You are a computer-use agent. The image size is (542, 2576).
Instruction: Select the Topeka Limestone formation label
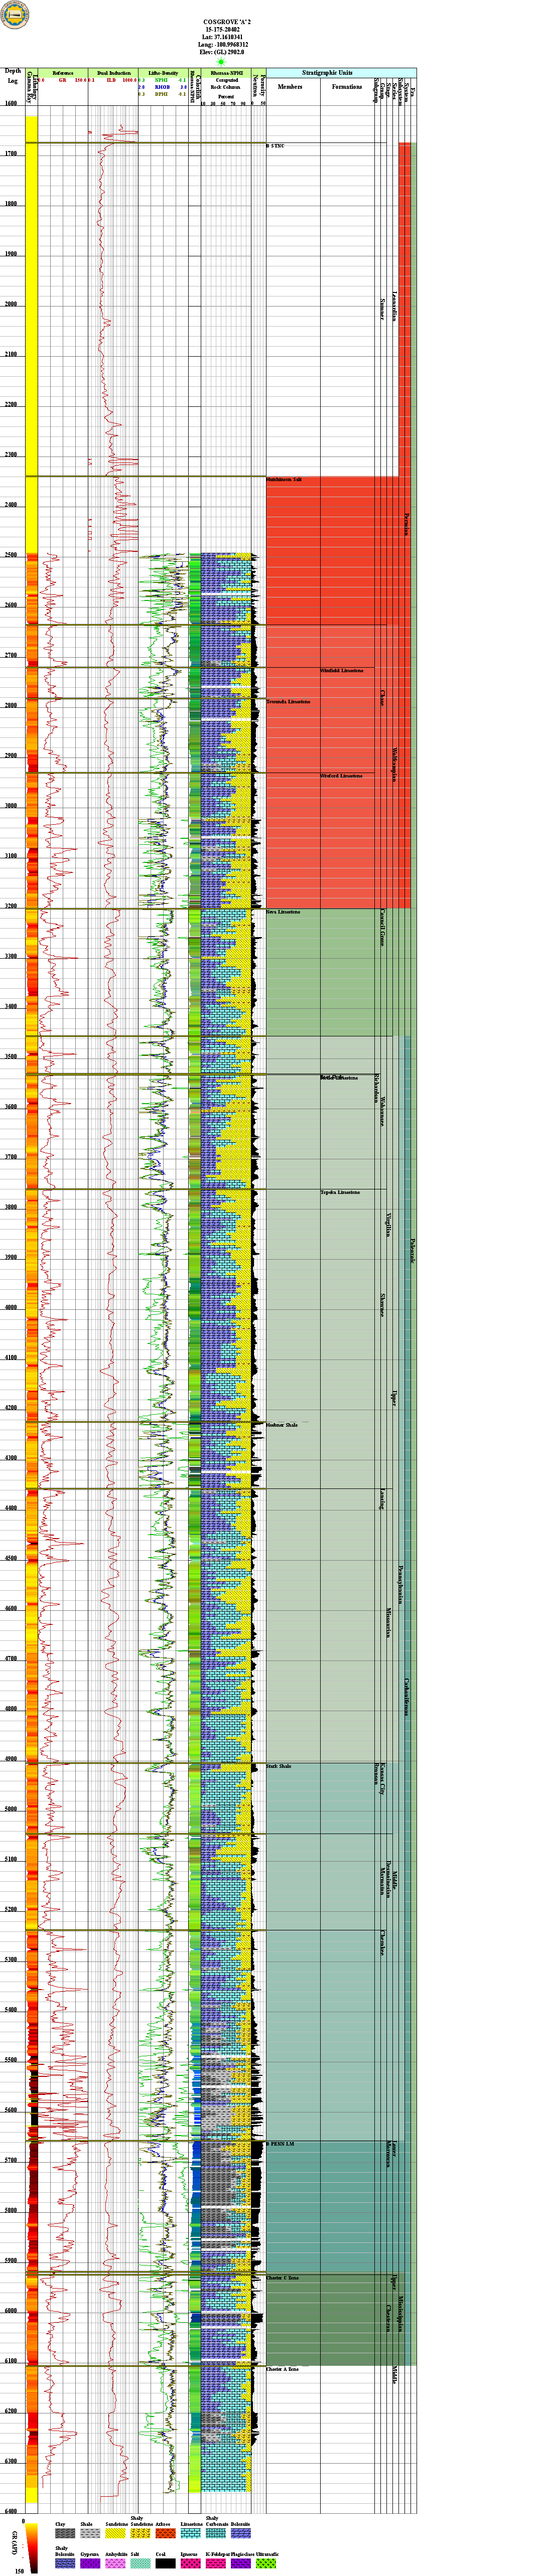[340, 1192]
